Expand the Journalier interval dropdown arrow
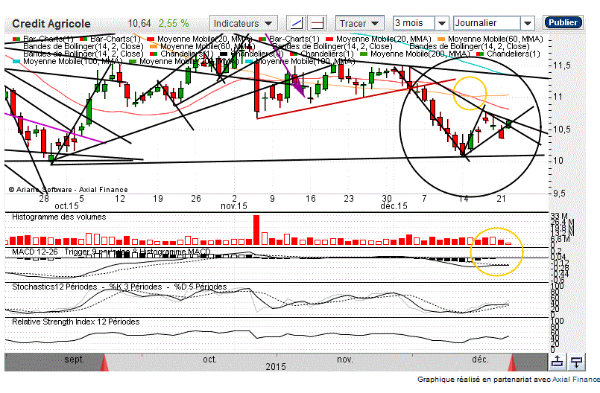This screenshot has height=393, width=600. 527,23
